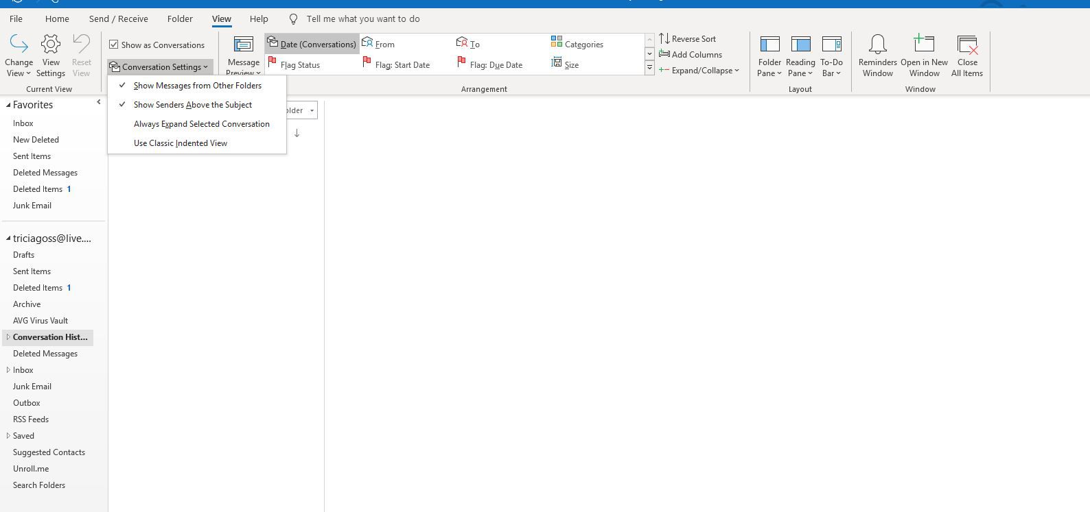Viewport: 1090px width, 512px height.
Task: Collapse the Favorites section
Action: coord(8,105)
